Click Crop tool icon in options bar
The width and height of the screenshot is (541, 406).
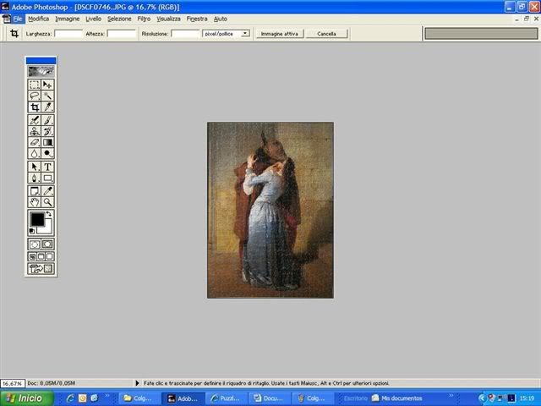tap(14, 34)
